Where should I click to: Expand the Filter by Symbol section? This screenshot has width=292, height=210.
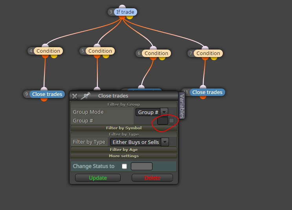coord(124,128)
